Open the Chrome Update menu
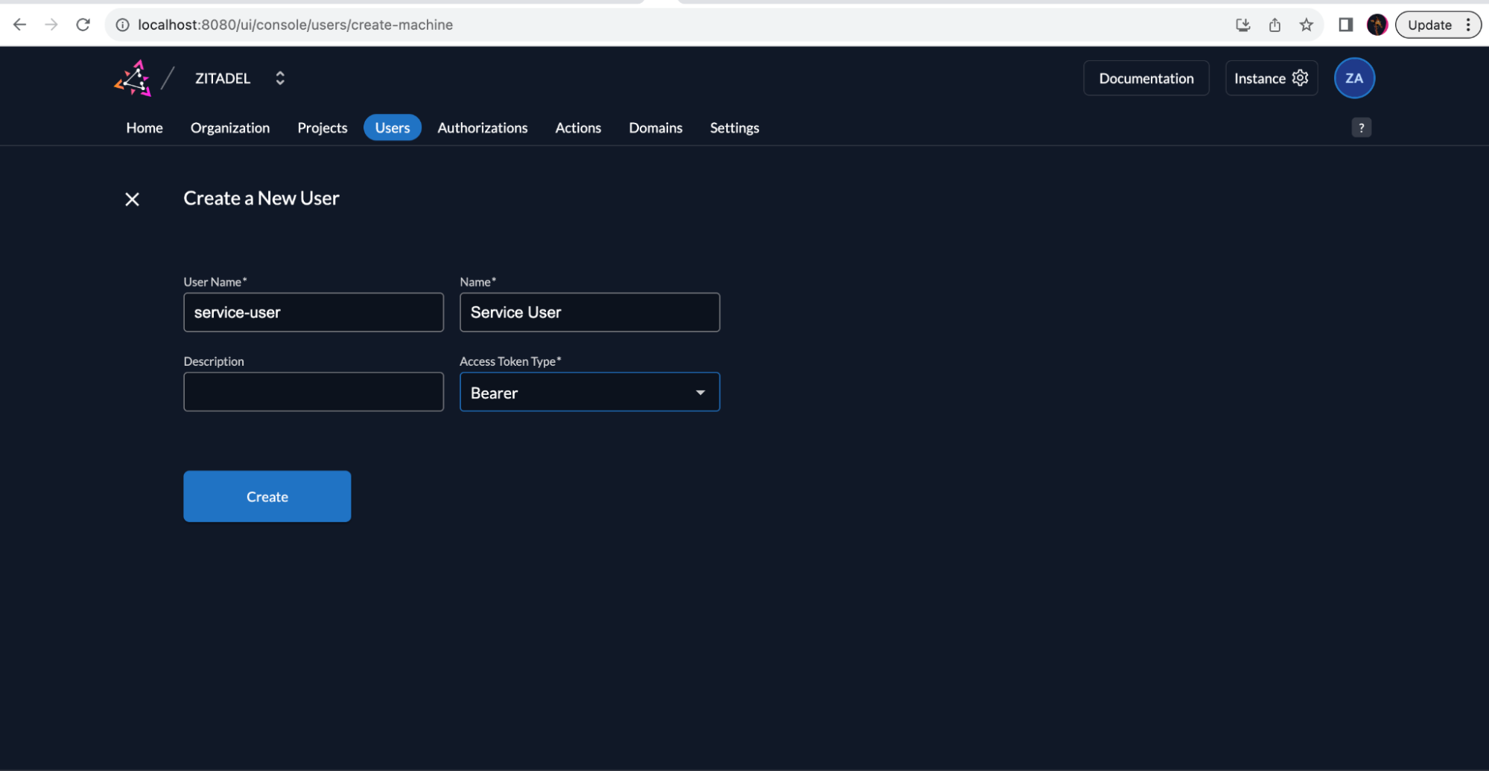The image size is (1489, 771). tap(1438, 25)
